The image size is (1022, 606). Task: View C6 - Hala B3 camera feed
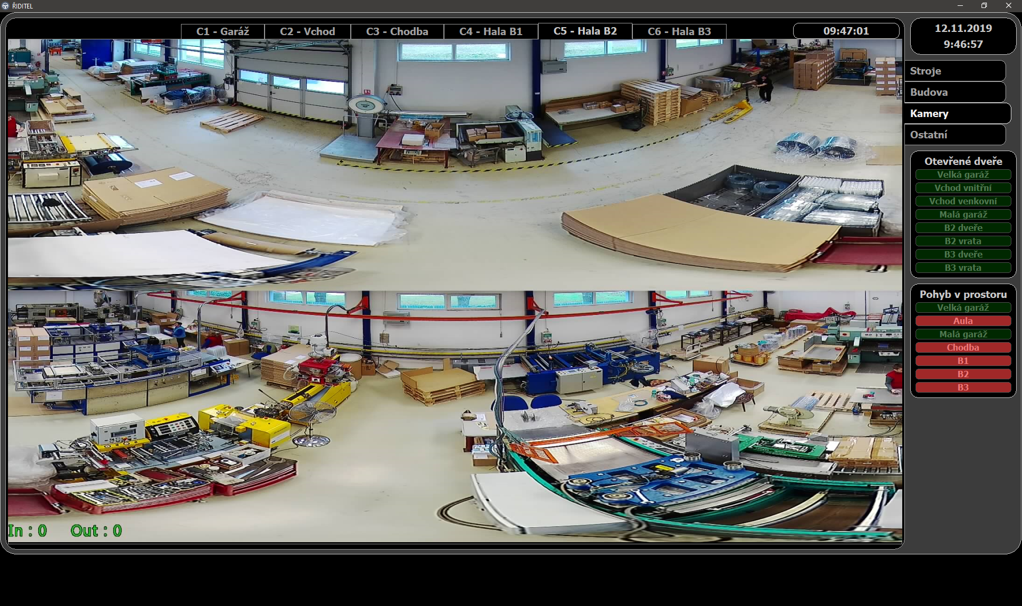point(679,31)
